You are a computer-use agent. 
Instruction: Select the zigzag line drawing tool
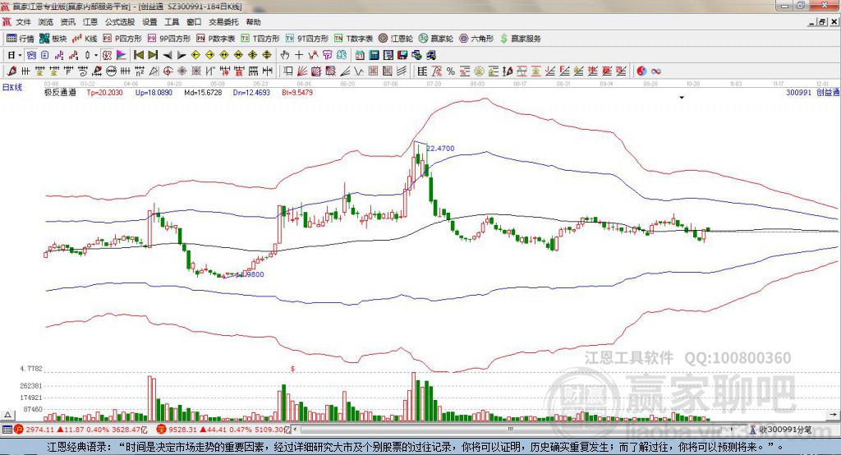pyautogui.click(x=359, y=71)
